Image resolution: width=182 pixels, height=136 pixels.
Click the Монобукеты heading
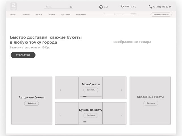pos(91,84)
